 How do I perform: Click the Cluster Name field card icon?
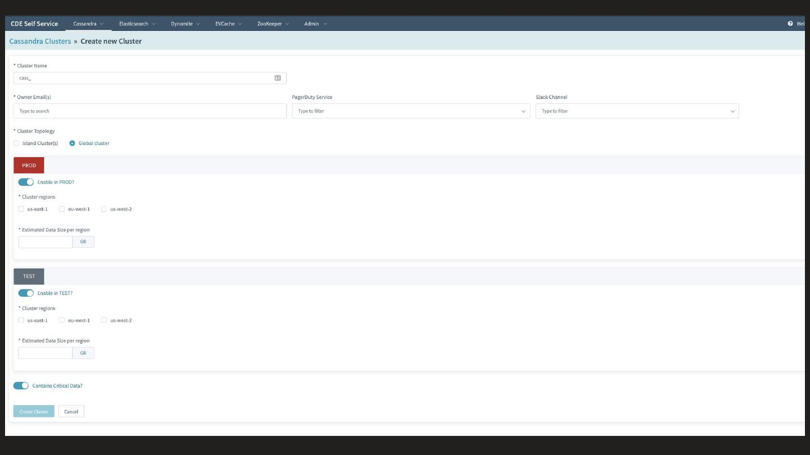pos(277,78)
